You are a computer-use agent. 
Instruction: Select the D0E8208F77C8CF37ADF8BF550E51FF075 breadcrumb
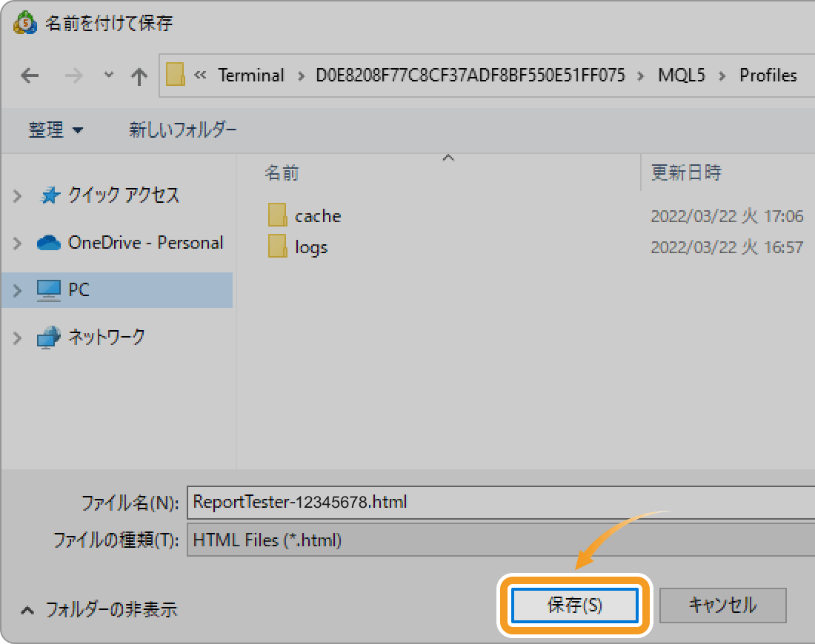coord(470,76)
